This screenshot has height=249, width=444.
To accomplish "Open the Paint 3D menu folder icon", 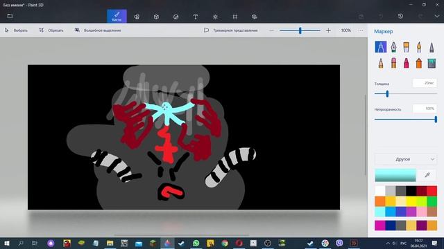I will pyautogui.click(x=10, y=16).
